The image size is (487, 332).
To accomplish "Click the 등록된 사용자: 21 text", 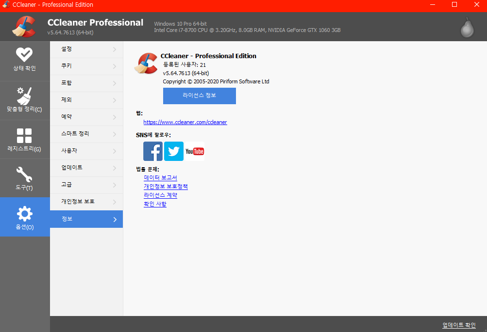I will pos(185,65).
